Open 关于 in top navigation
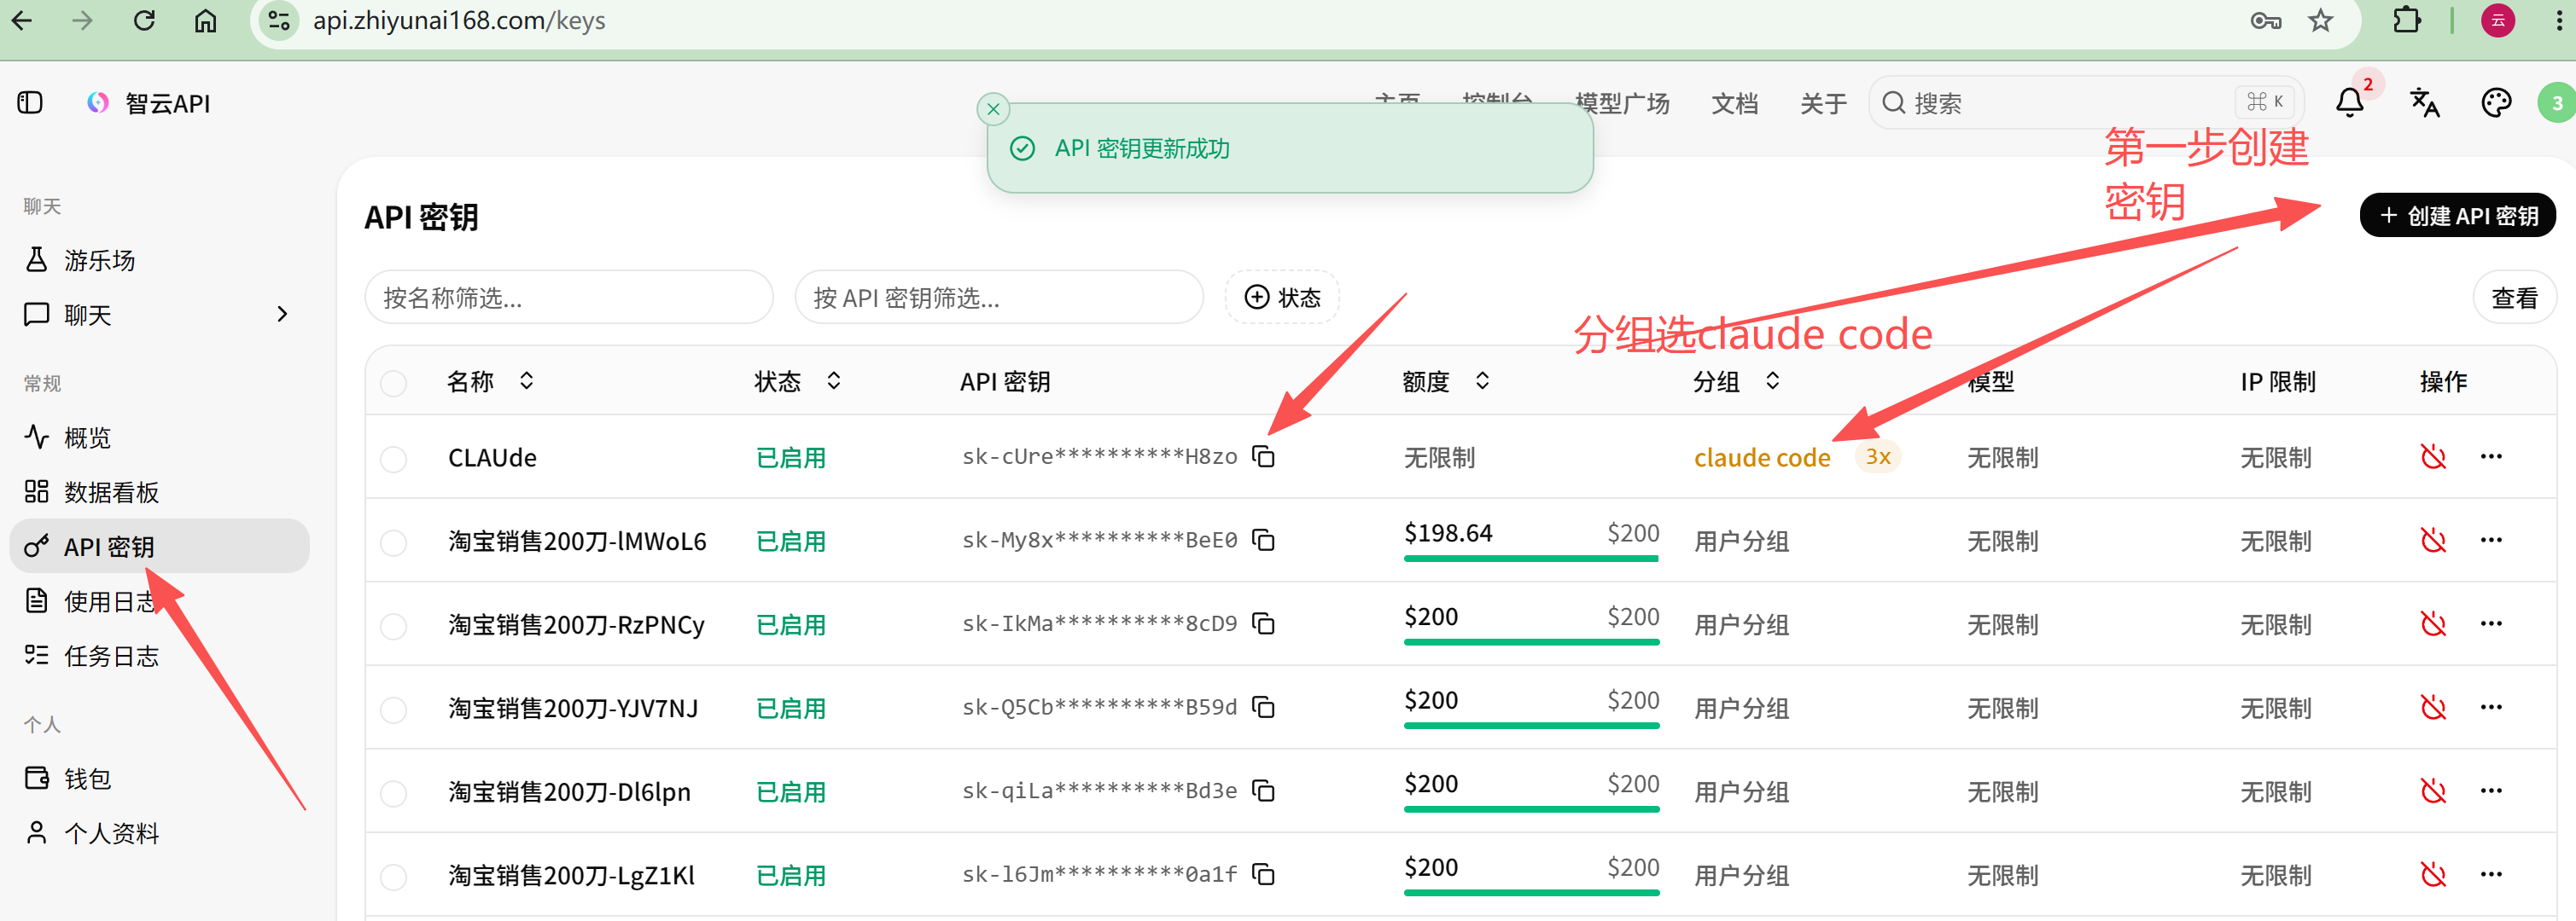The width and height of the screenshot is (2576, 921). point(1822,104)
